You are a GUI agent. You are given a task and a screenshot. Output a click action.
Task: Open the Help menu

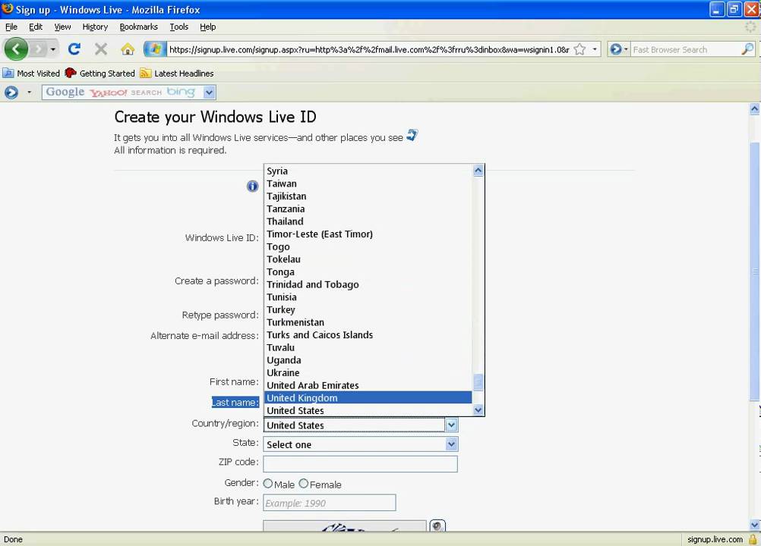click(x=208, y=27)
